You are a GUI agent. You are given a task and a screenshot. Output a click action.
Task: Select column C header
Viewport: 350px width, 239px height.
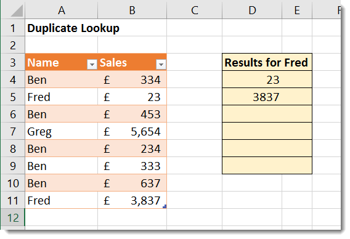(x=195, y=10)
